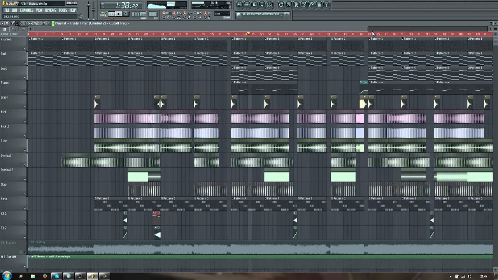The image size is (498, 280).
Task: Open the project info icon
Action: tap(319, 5)
